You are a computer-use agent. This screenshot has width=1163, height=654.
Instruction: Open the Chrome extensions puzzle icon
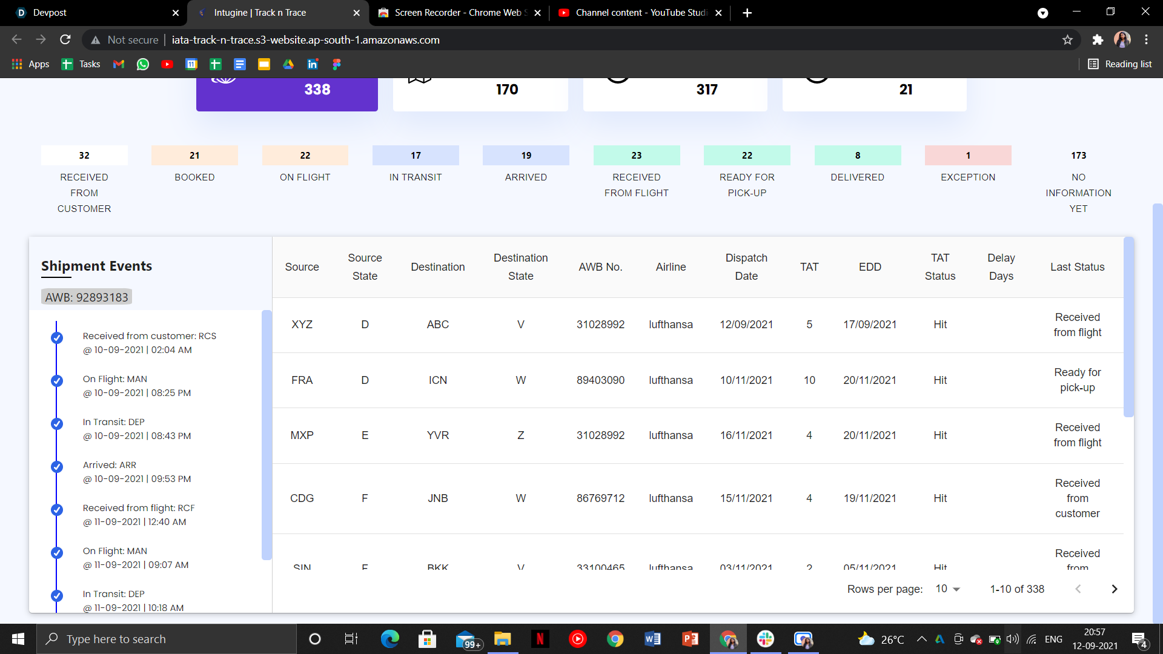pos(1098,40)
